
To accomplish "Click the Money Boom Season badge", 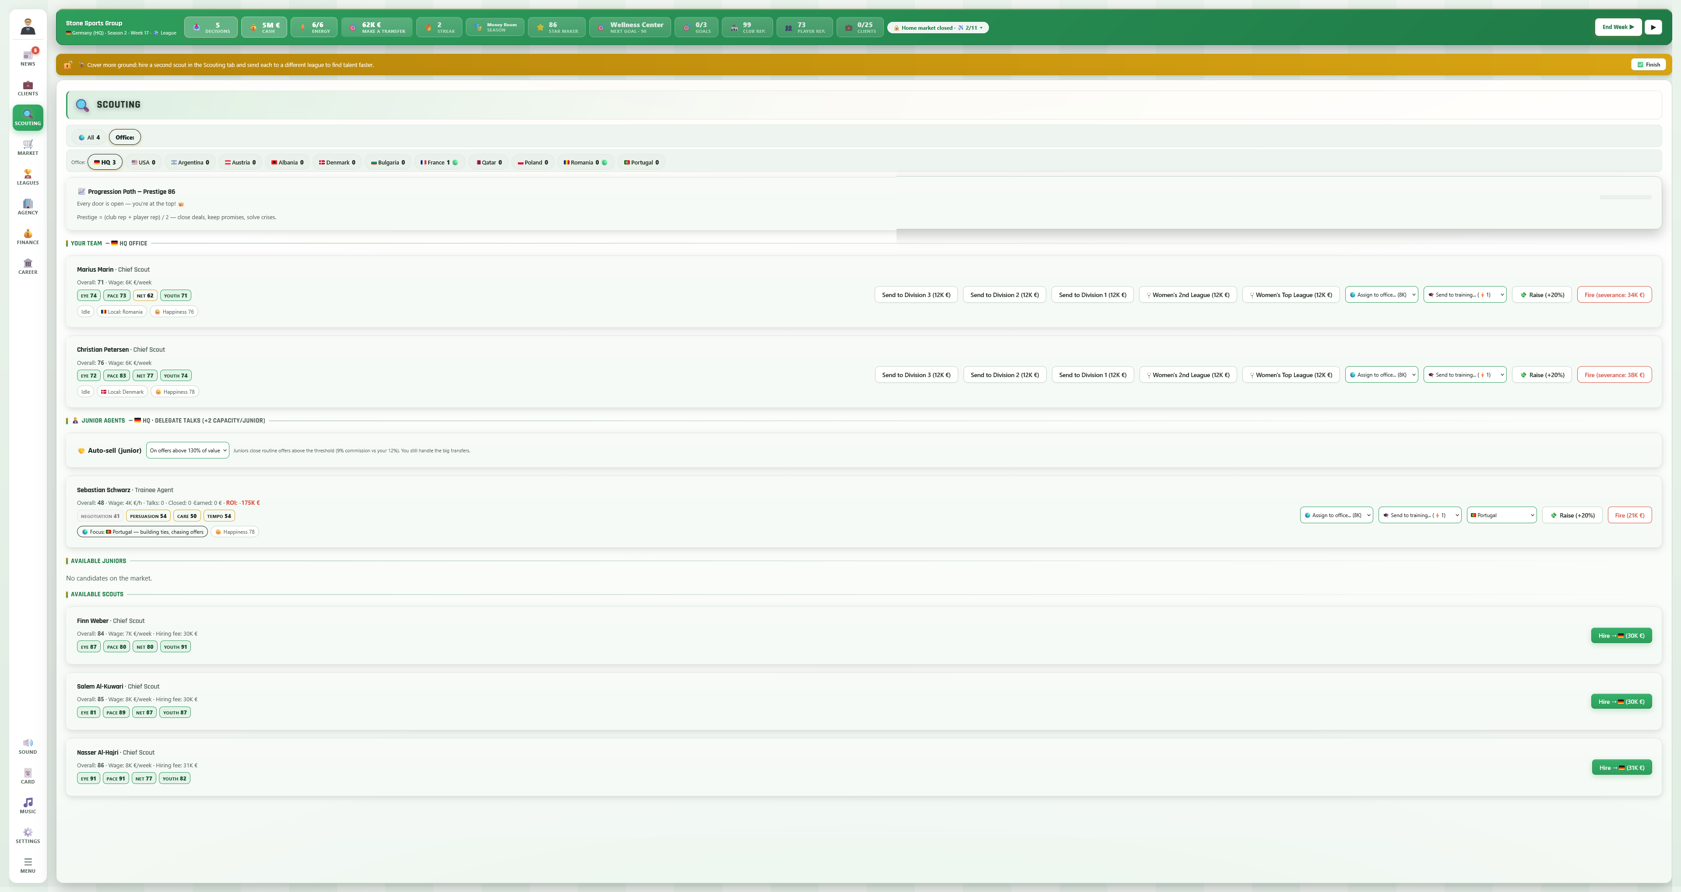I will click(x=495, y=28).
